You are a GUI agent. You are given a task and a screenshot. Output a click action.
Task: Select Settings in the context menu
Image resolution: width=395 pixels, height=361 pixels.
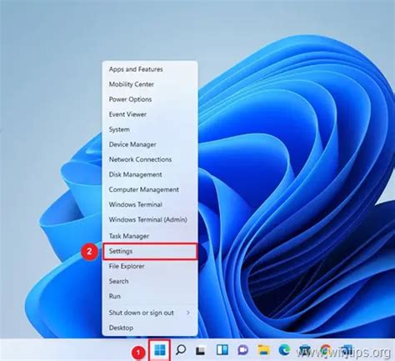150,252
